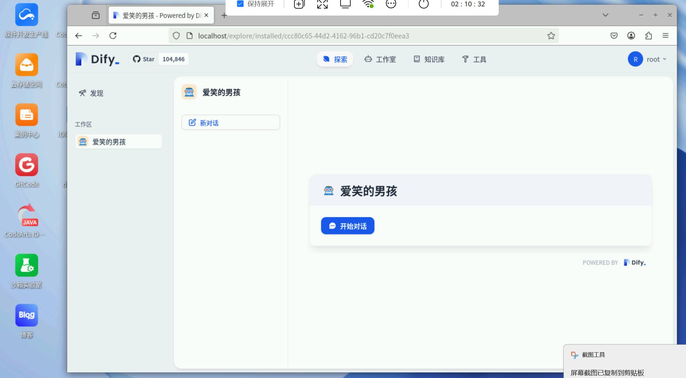Open 云存储空间 desktop icon
This screenshot has width=686, height=378.
[26, 71]
